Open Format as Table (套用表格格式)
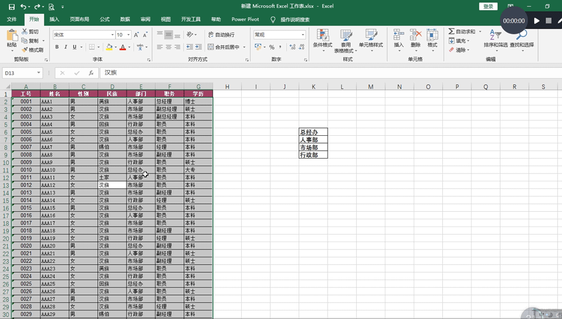 click(346, 41)
